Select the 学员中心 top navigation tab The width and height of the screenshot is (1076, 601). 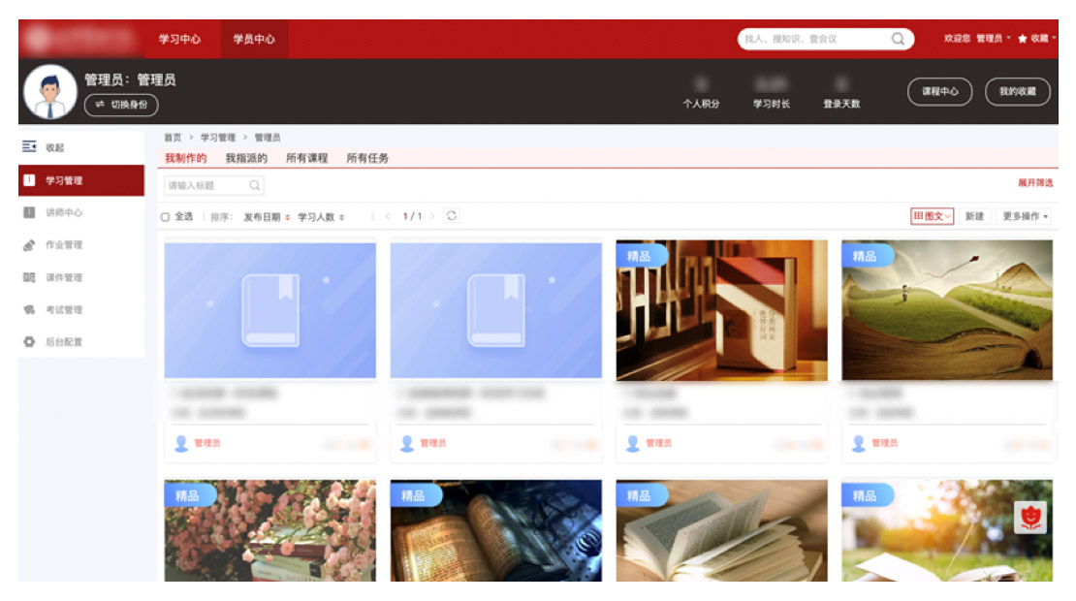[x=254, y=39]
